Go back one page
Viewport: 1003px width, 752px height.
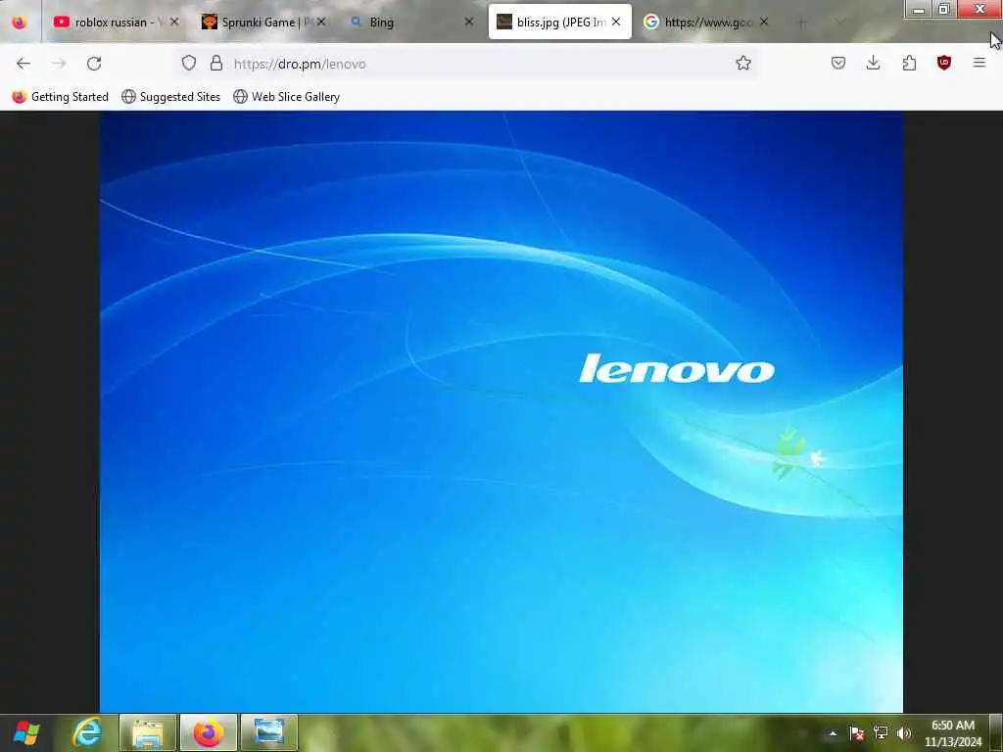[24, 64]
